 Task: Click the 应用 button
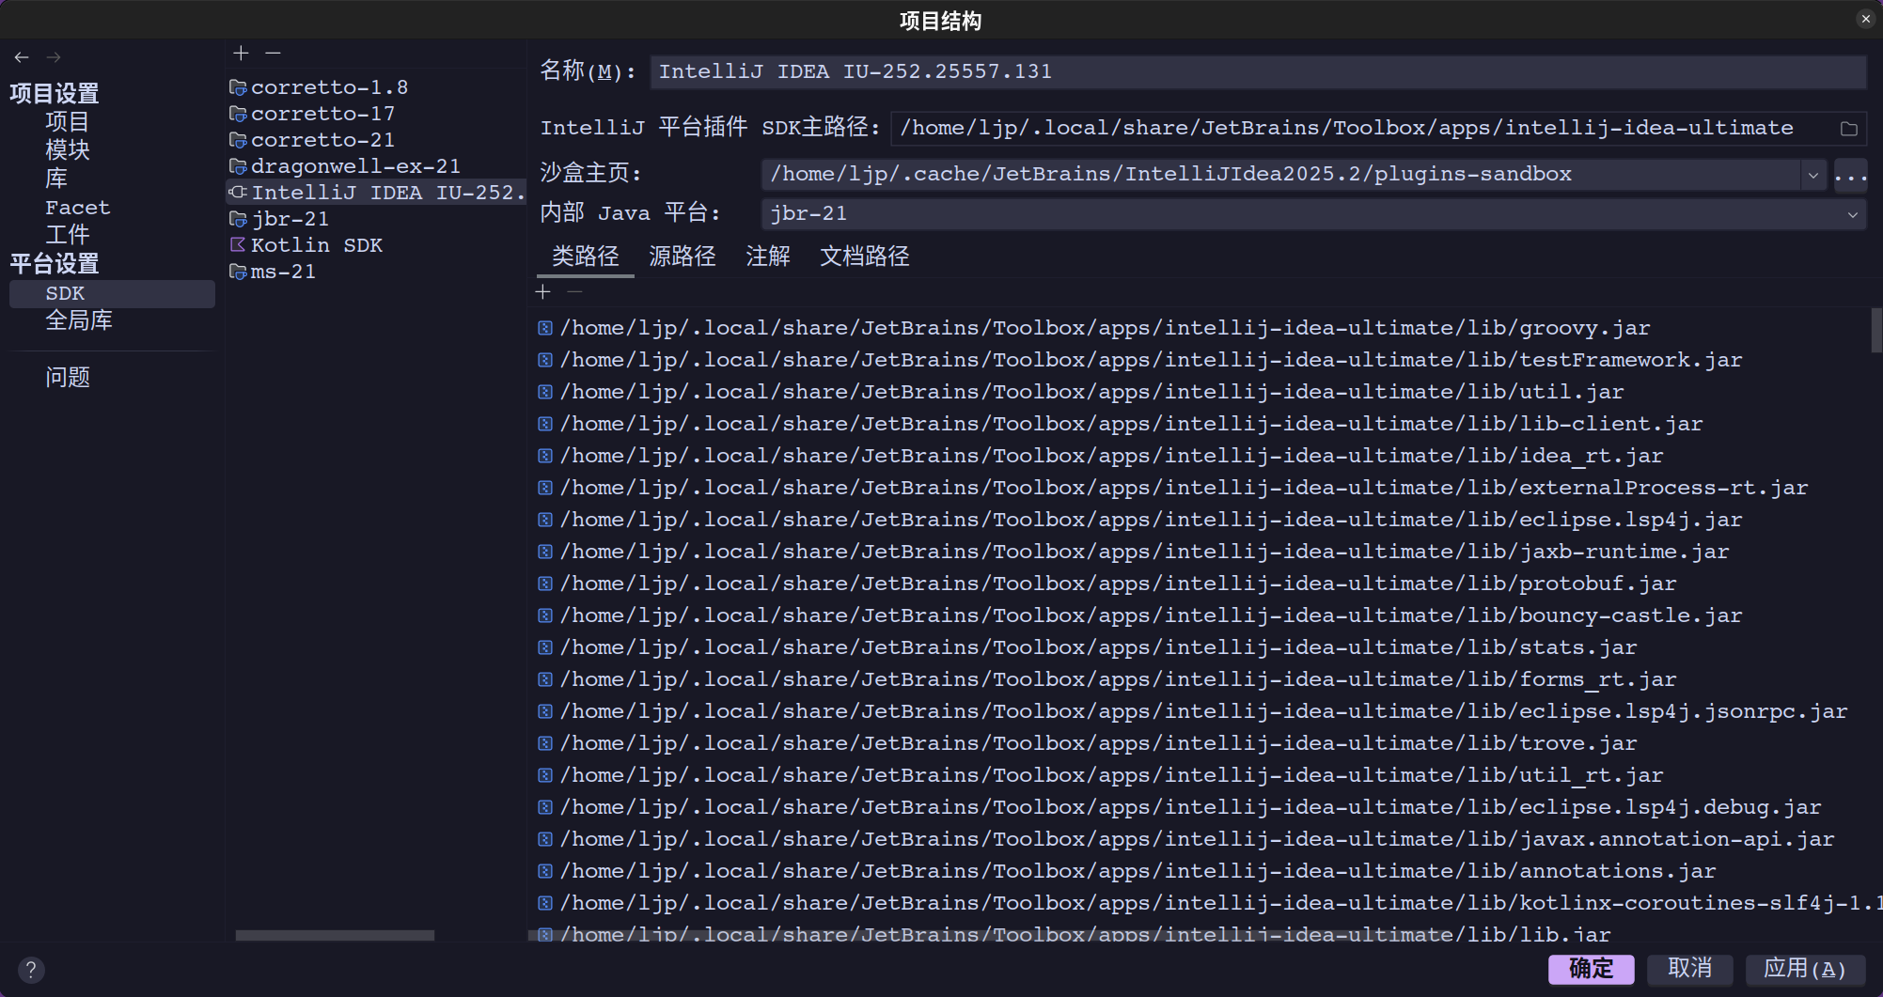[1804, 969]
